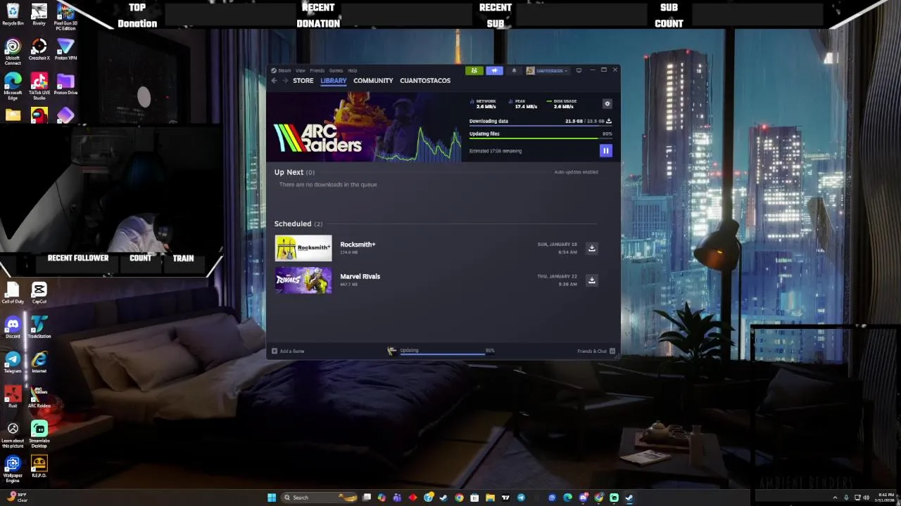Select Telegram desktop icon
This screenshot has width=901, height=506.
click(13, 362)
